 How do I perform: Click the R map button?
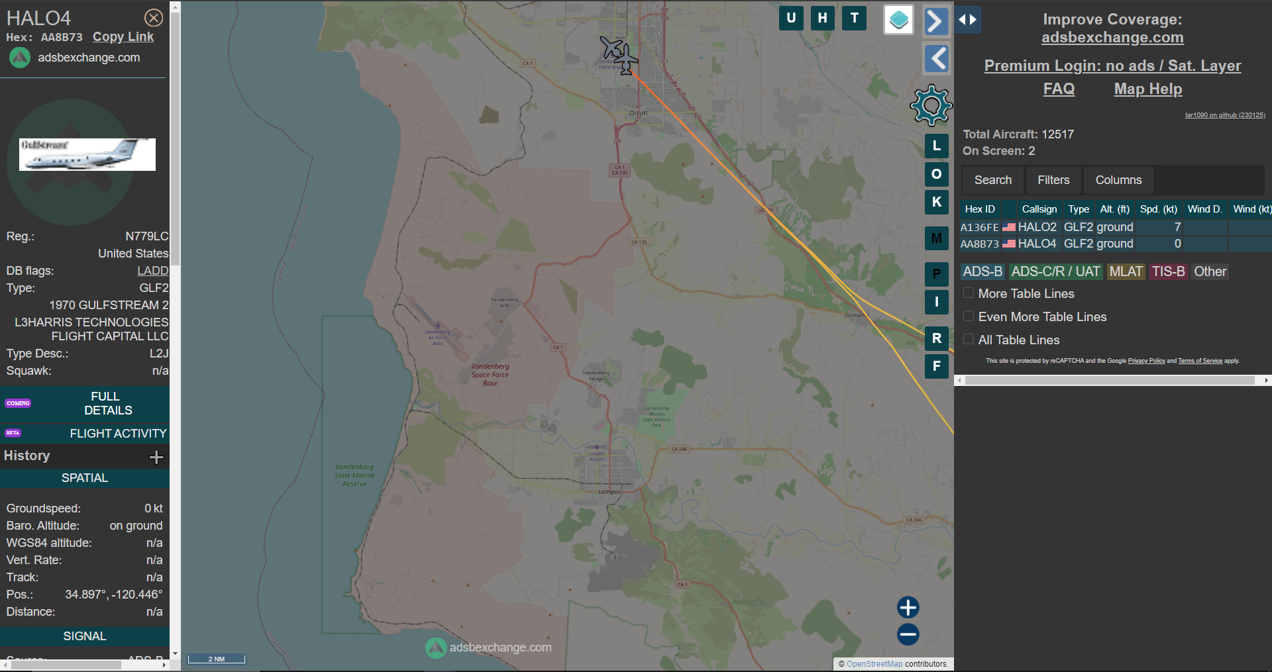[x=937, y=338]
